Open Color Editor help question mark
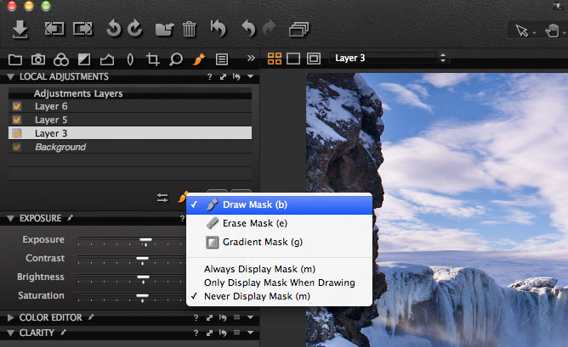Viewport: 568px width, 347px height. [x=196, y=317]
